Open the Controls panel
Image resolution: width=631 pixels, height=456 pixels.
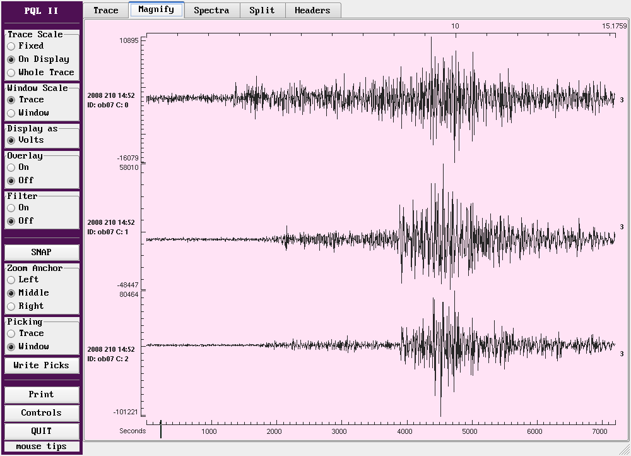[42, 413]
